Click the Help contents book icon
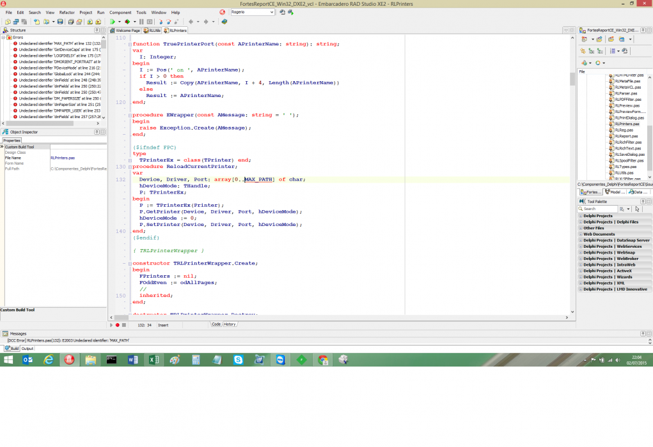653x447 pixels. tap(224, 22)
